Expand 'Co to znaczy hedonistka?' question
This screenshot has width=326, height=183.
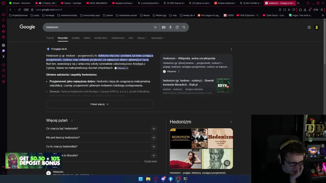pyautogui.click(x=101, y=146)
